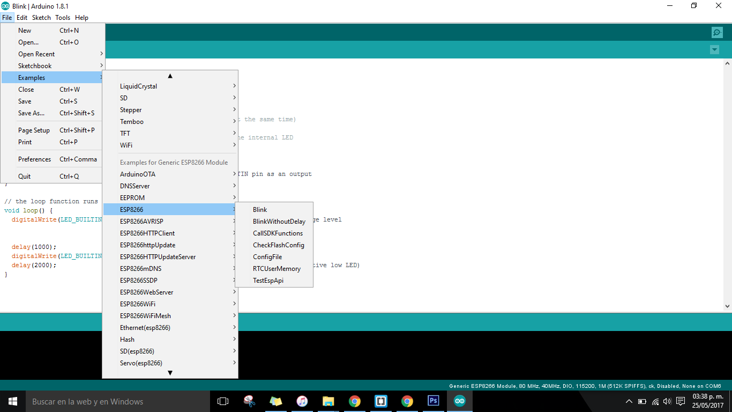This screenshot has width=732, height=412.
Task: Open the File menu
Action: tap(7, 18)
